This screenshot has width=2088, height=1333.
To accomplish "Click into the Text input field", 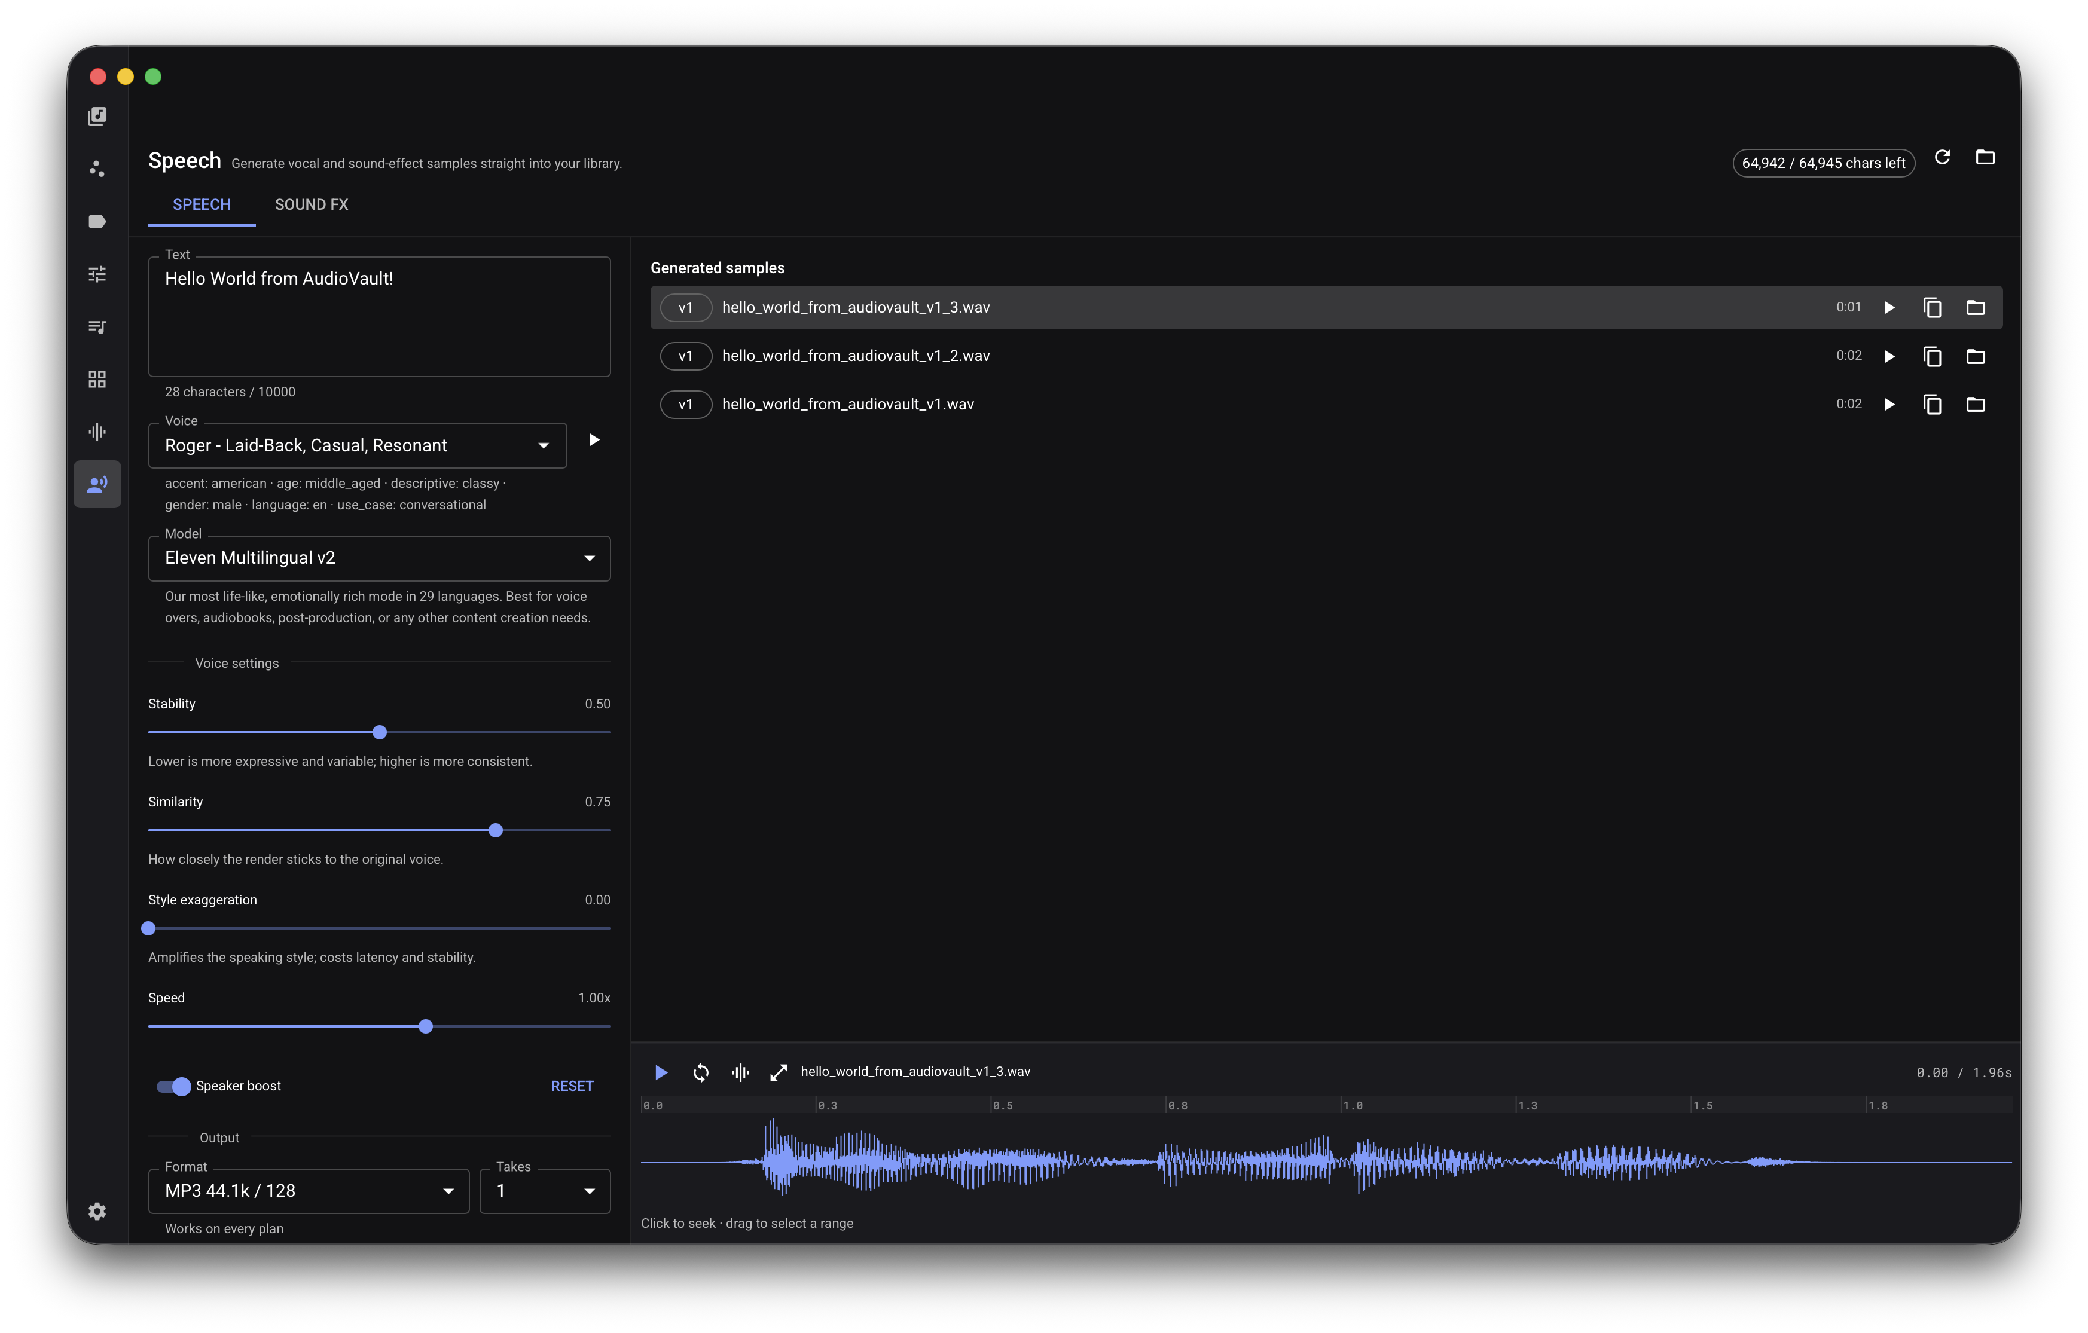I will (x=379, y=316).
